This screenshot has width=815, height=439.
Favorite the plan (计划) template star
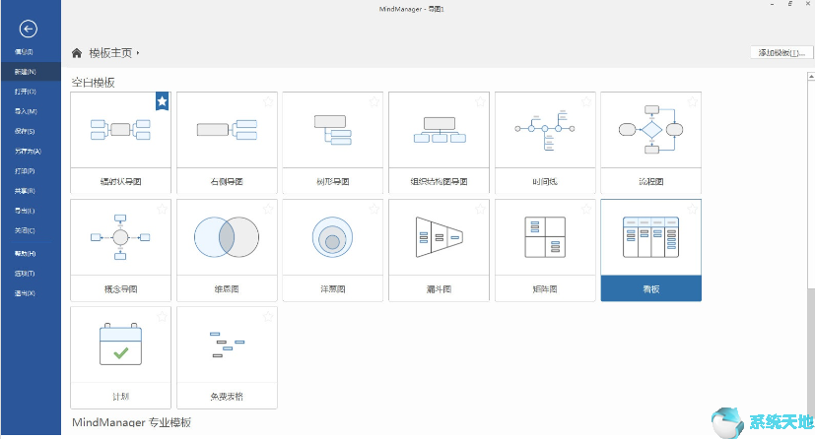(163, 316)
